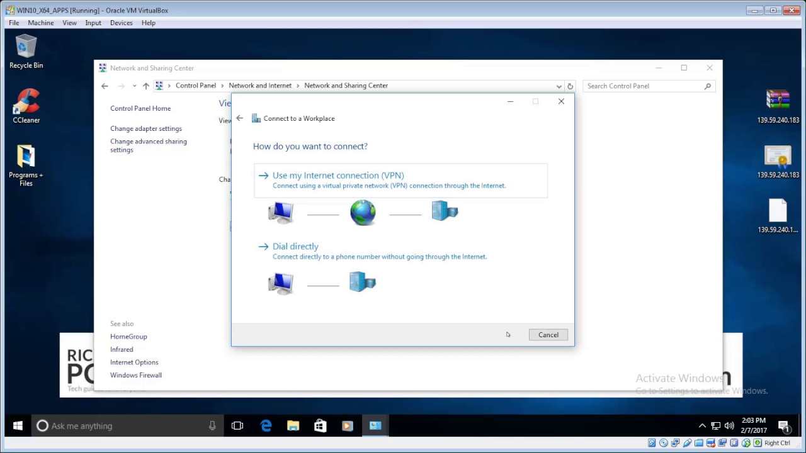Click the network status tray icon

[x=716, y=426]
